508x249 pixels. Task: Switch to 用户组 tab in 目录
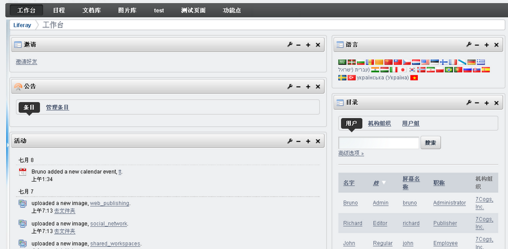tap(411, 123)
